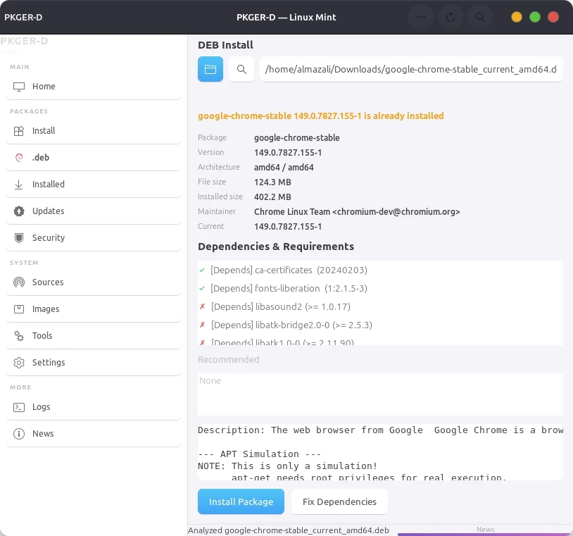Screen dimensions: 573x536
Task: Click the Home monitor icon in sidebar
Action: [19, 87]
